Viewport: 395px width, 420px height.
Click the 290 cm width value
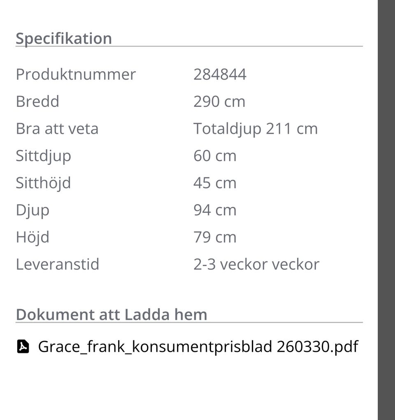tap(219, 102)
